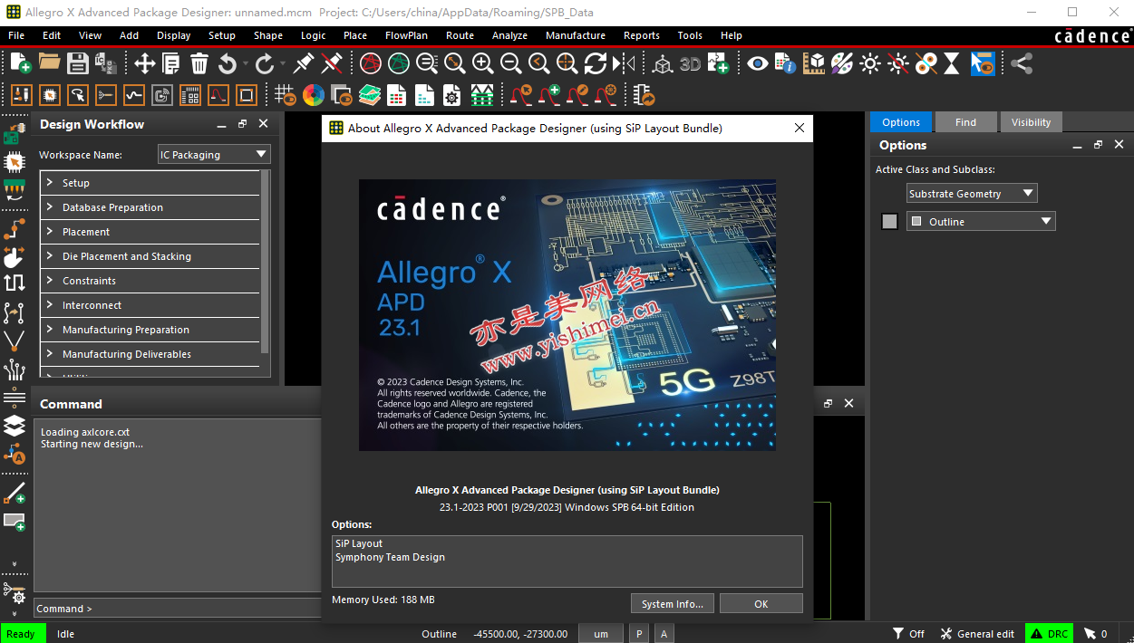Toggle the A button in status bar
The height and width of the screenshot is (643, 1134).
click(x=664, y=634)
